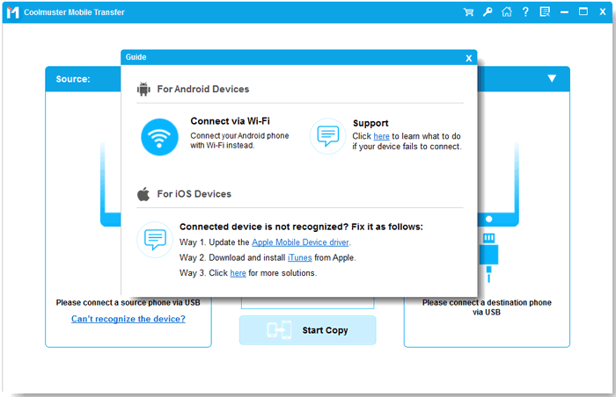Go to the home icon in title bar
The width and height of the screenshot is (616, 397).
(x=507, y=11)
